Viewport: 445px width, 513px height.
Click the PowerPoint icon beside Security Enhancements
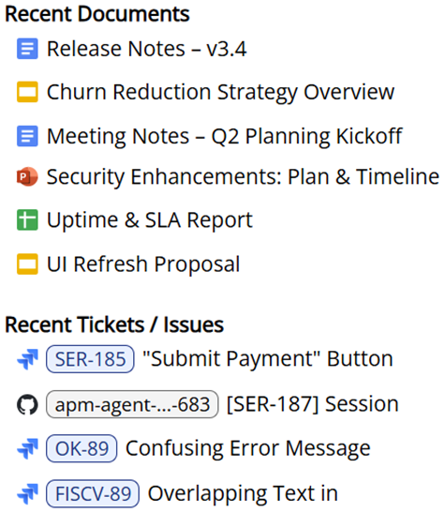pyautogui.click(x=27, y=176)
